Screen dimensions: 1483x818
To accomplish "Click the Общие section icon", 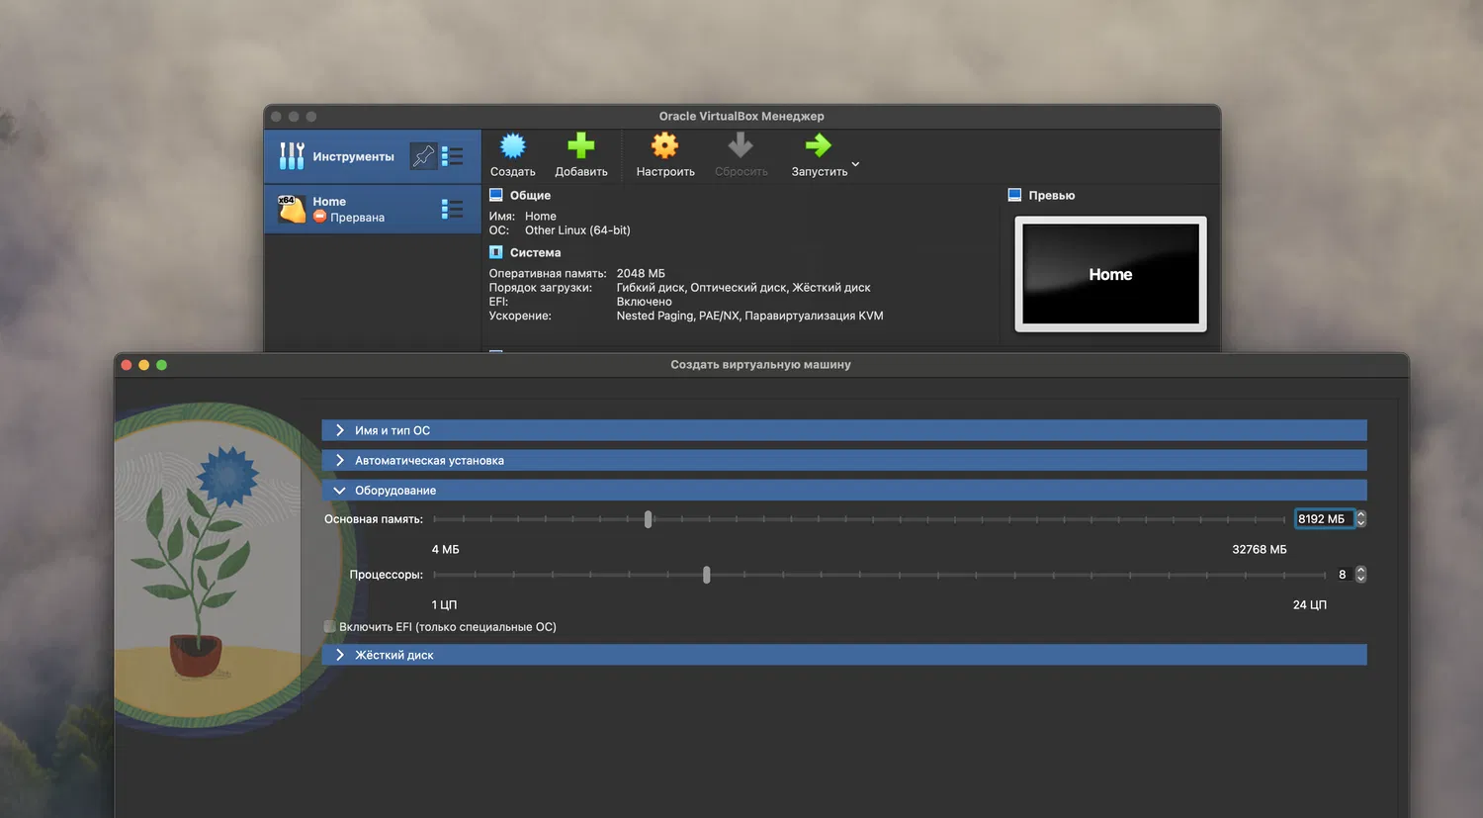I will click(496, 195).
